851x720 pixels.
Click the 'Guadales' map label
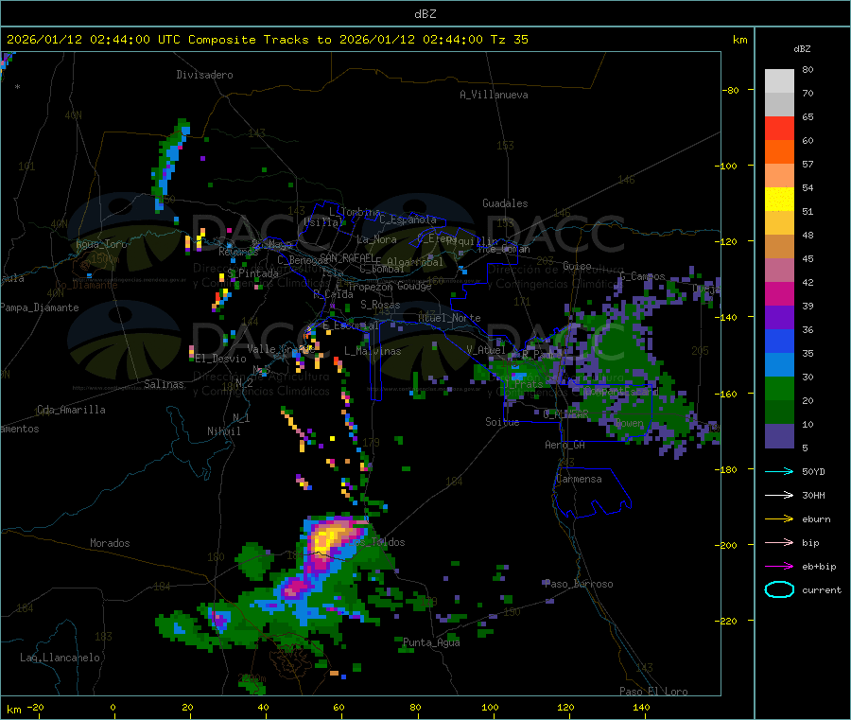pyautogui.click(x=505, y=203)
